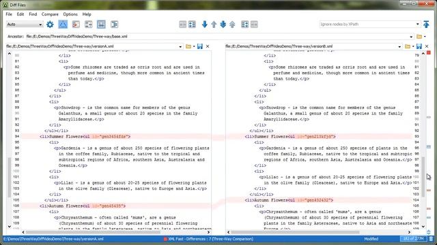Viewport: 437px width, 245px height.
Task: Click the right pane horizontal scrollbar thumb
Action: click(x=295, y=232)
